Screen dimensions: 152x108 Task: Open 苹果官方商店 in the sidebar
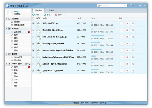point(19,25)
